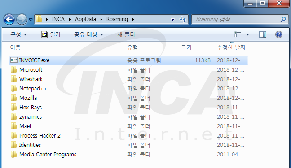Sort by the 이름 column header

pyautogui.click(x=15, y=47)
